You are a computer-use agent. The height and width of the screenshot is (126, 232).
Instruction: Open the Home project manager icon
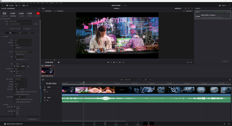224,124
